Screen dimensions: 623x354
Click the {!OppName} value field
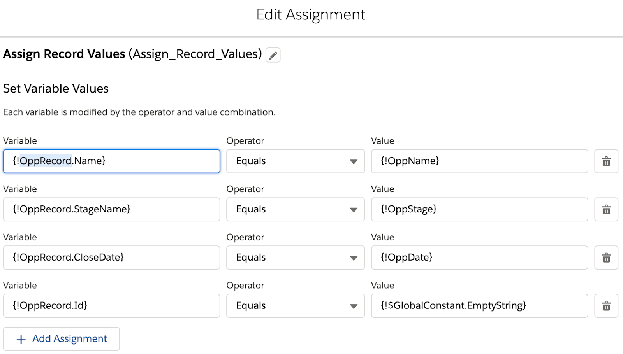click(479, 161)
